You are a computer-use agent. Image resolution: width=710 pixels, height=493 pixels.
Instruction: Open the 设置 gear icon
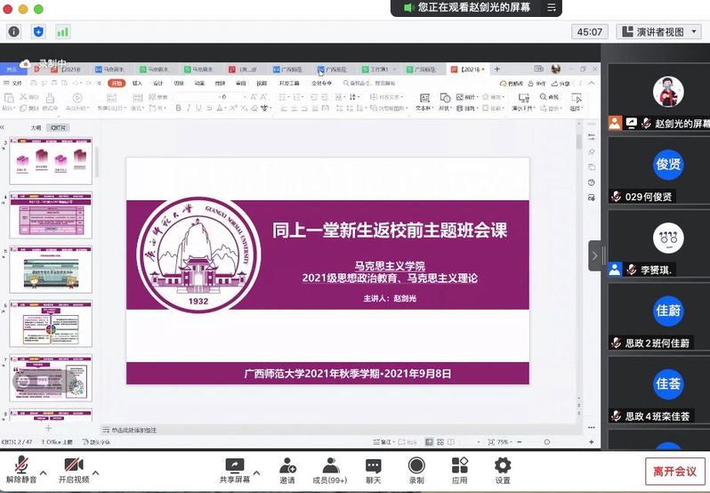(503, 465)
